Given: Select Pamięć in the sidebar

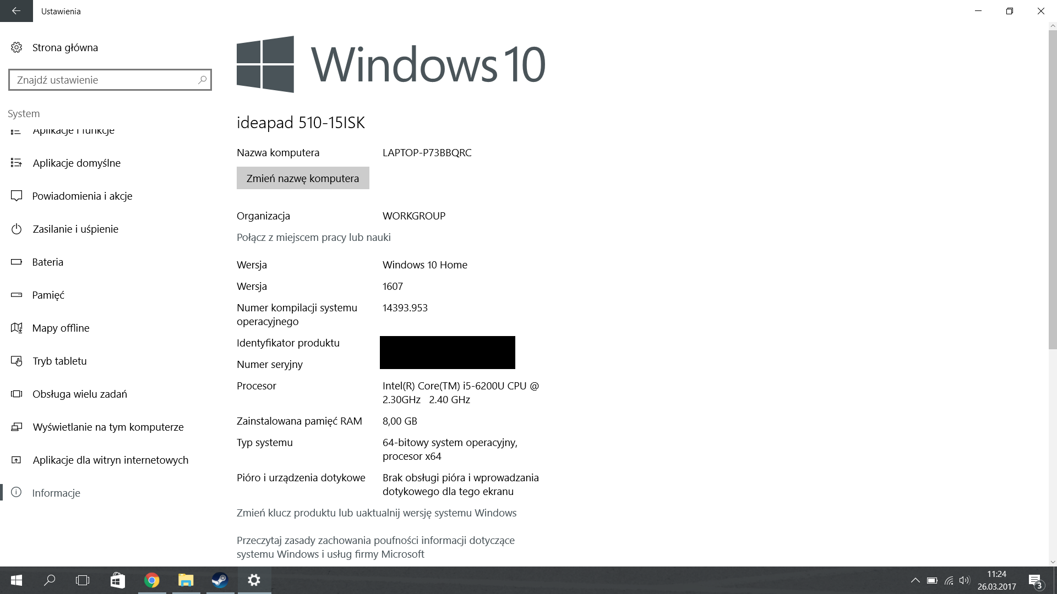Looking at the screenshot, I should click(48, 295).
